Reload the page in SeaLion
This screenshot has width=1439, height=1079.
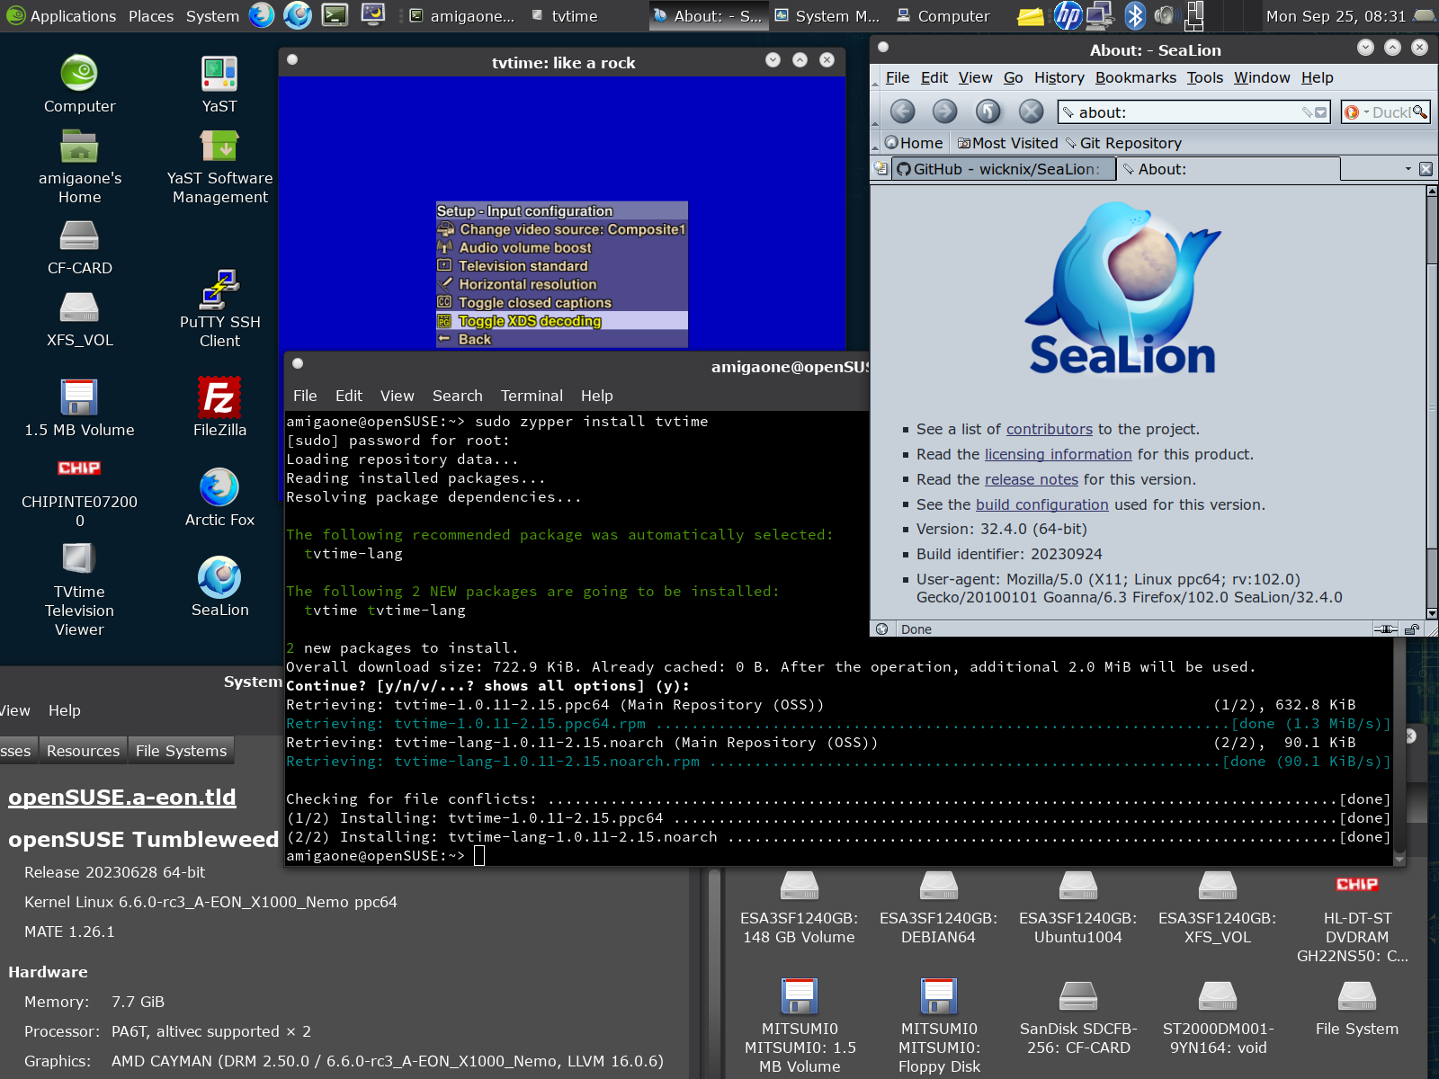988,111
